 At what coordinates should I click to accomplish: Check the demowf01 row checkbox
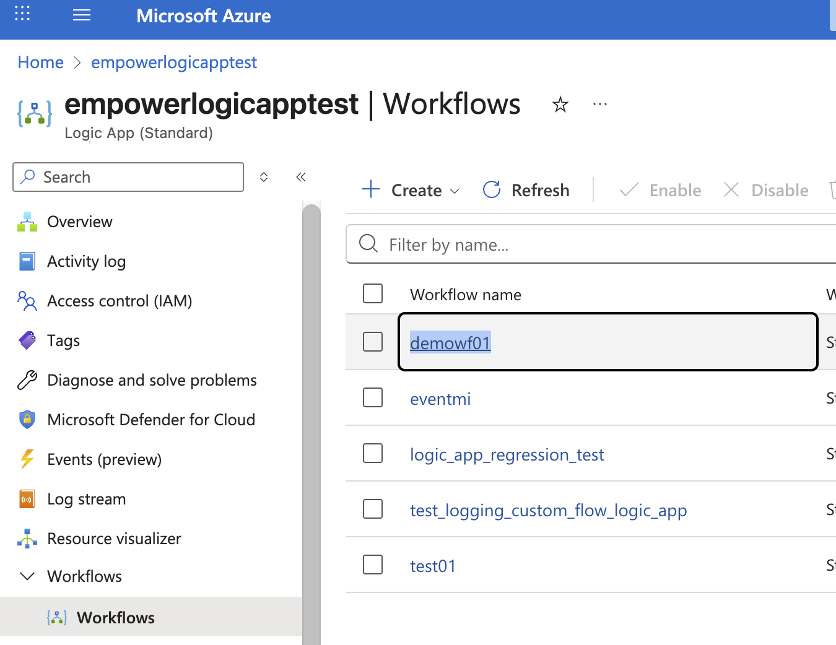click(x=373, y=342)
